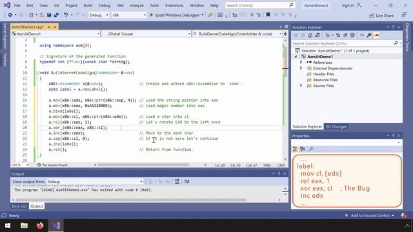Viewport: 413px width, 232px height.
Task: Click the Property Pages wrench in Properties panel
Action: pos(311,149)
